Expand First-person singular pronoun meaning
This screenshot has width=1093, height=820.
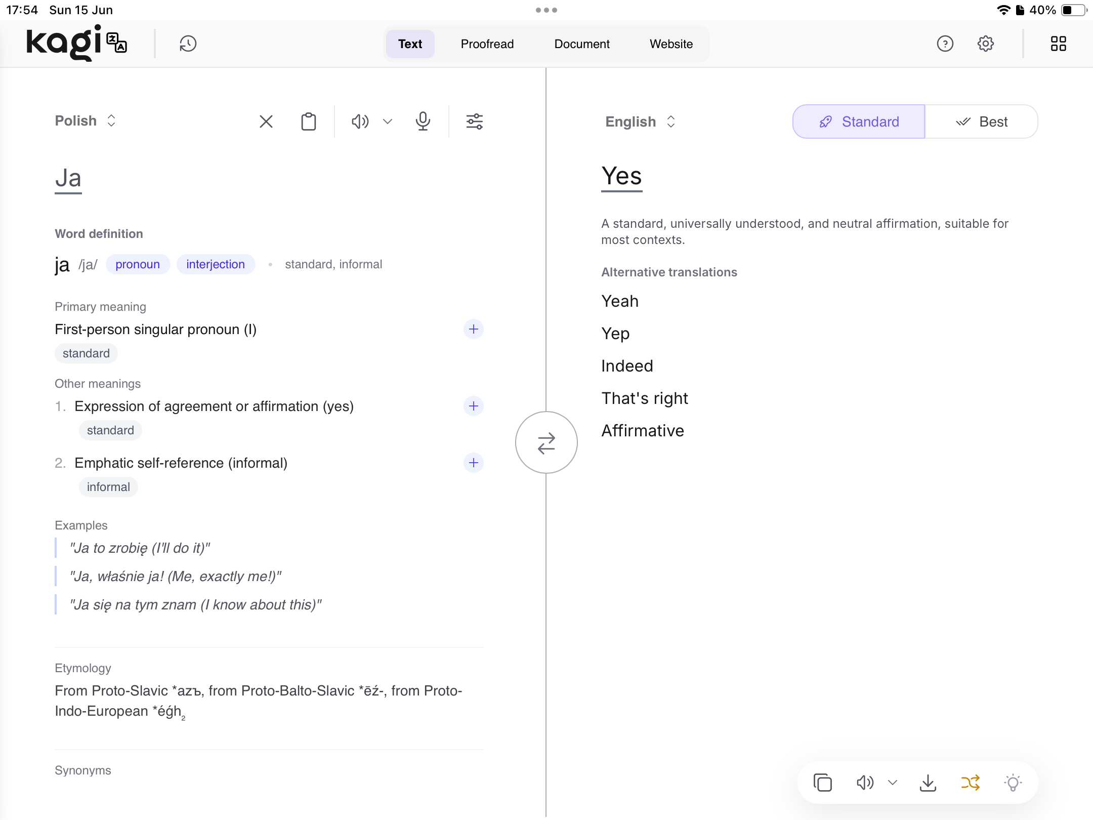(x=474, y=329)
